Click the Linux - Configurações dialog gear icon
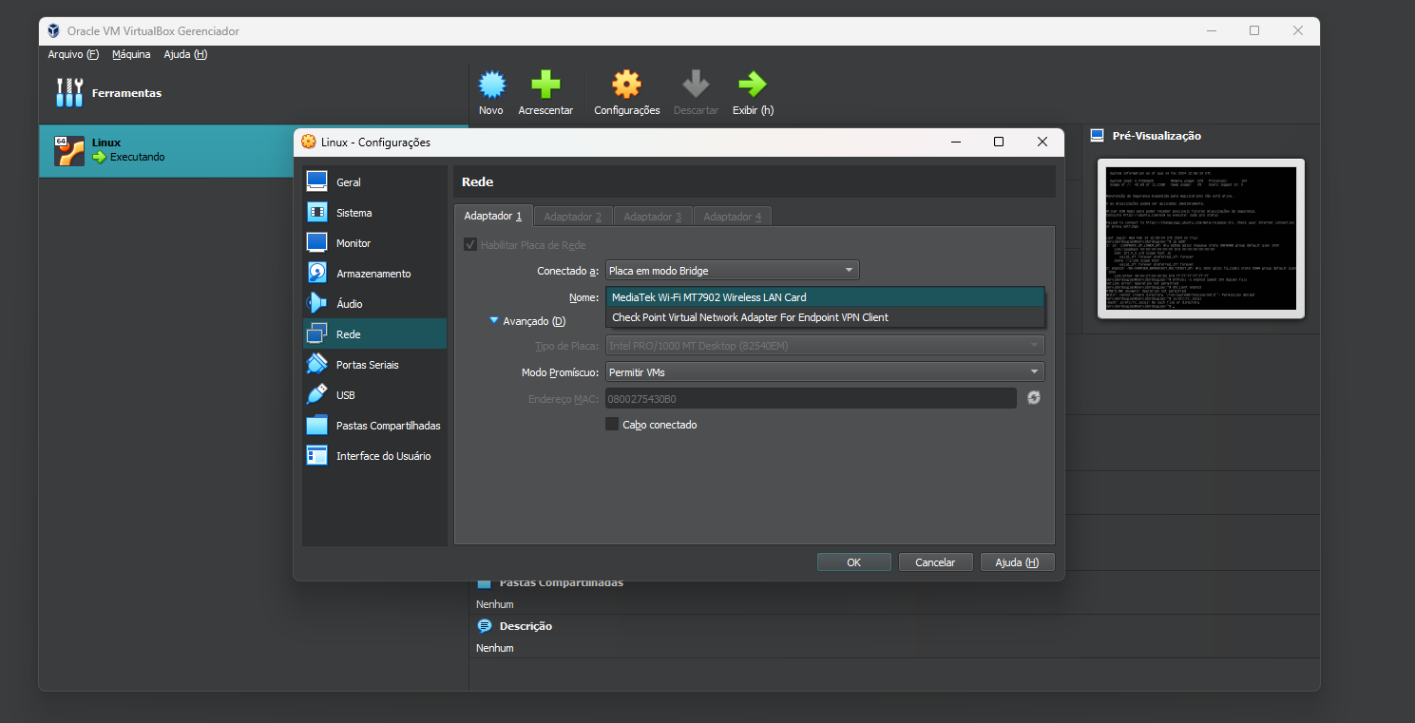Image resolution: width=1415 pixels, height=723 pixels. coord(308,143)
